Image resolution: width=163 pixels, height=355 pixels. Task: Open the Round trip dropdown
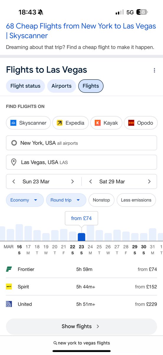pyautogui.click(x=66, y=200)
